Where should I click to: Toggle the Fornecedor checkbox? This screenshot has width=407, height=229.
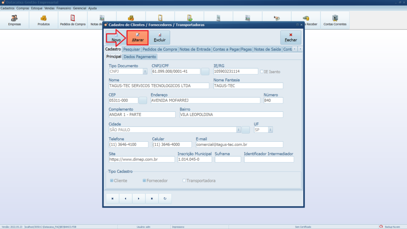coord(144,180)
